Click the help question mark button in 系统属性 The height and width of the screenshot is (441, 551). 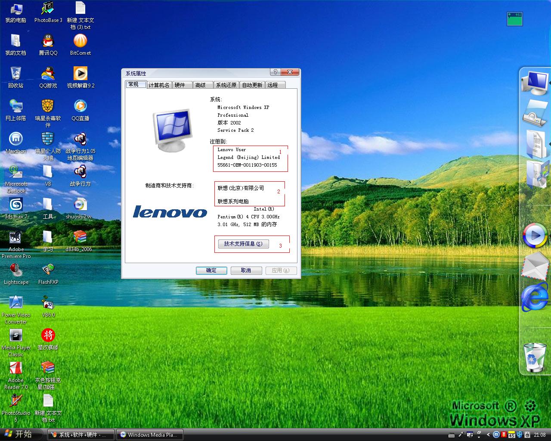coord(275,72)
